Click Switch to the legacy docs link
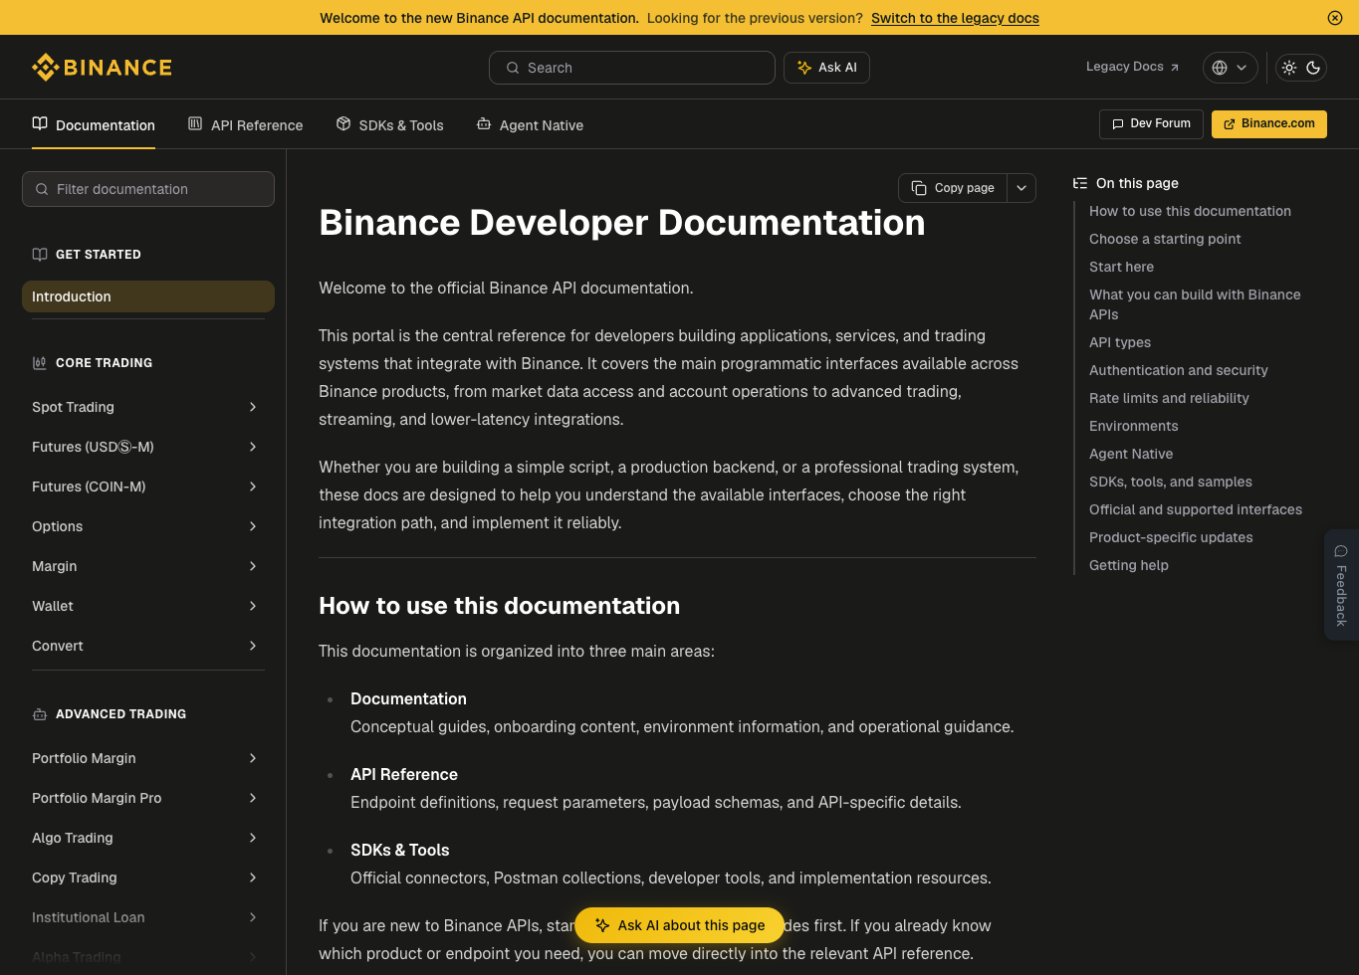1359x975 pixels. tap(955, 18)
